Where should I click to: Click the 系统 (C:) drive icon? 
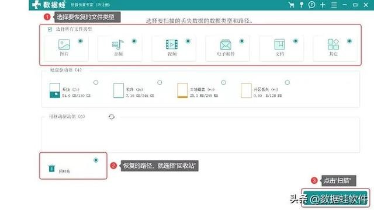click(54, 90)
